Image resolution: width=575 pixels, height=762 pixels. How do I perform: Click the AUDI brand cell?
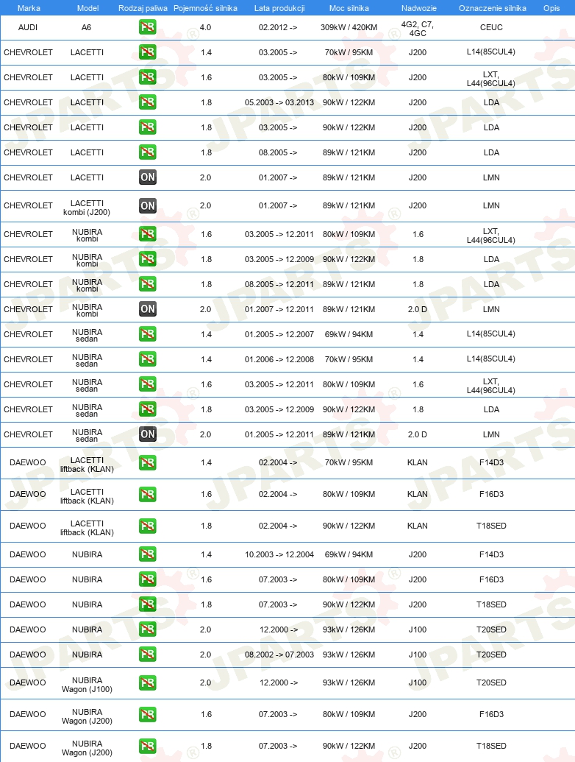28,27
